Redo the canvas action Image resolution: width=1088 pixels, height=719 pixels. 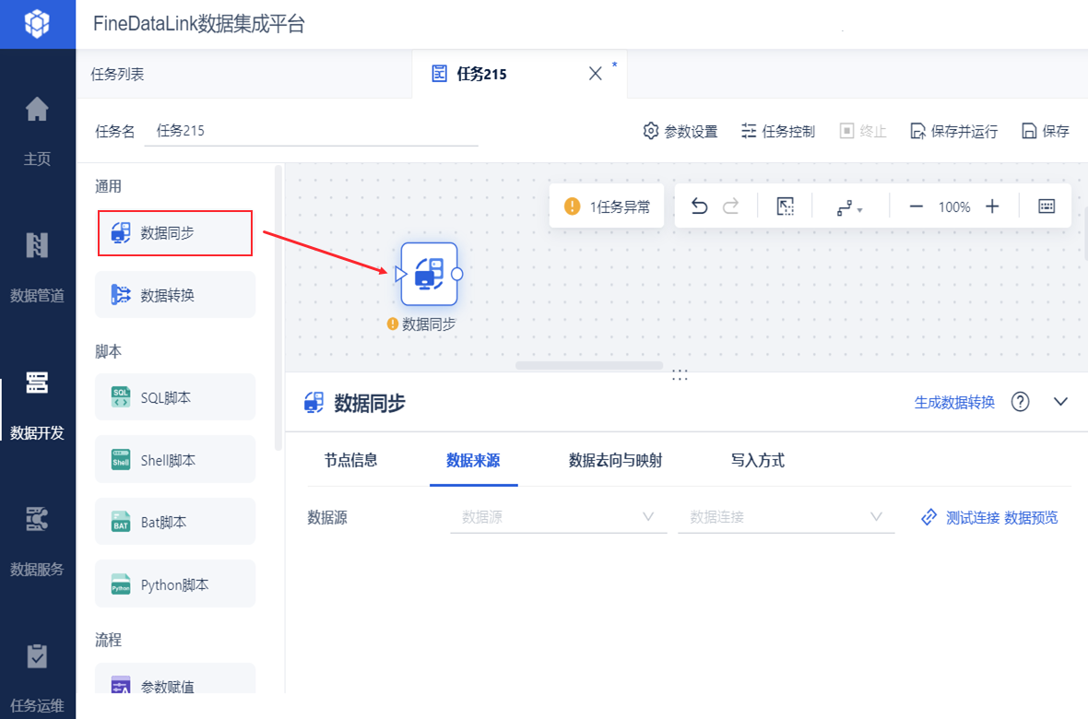click(730, 206)
